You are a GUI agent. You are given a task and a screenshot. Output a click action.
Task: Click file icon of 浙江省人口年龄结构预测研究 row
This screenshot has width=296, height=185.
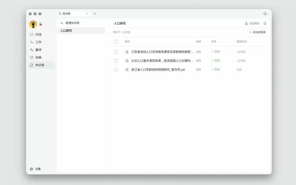tap(127, 69)
